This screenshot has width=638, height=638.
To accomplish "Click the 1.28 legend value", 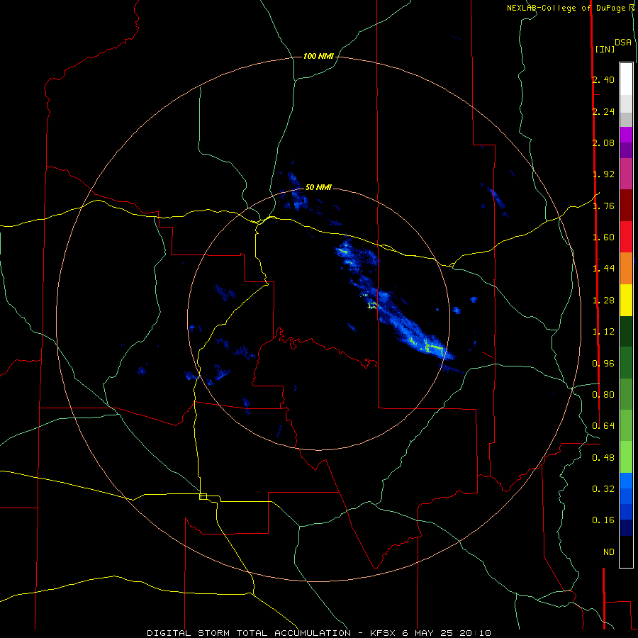I will point(603,301).
